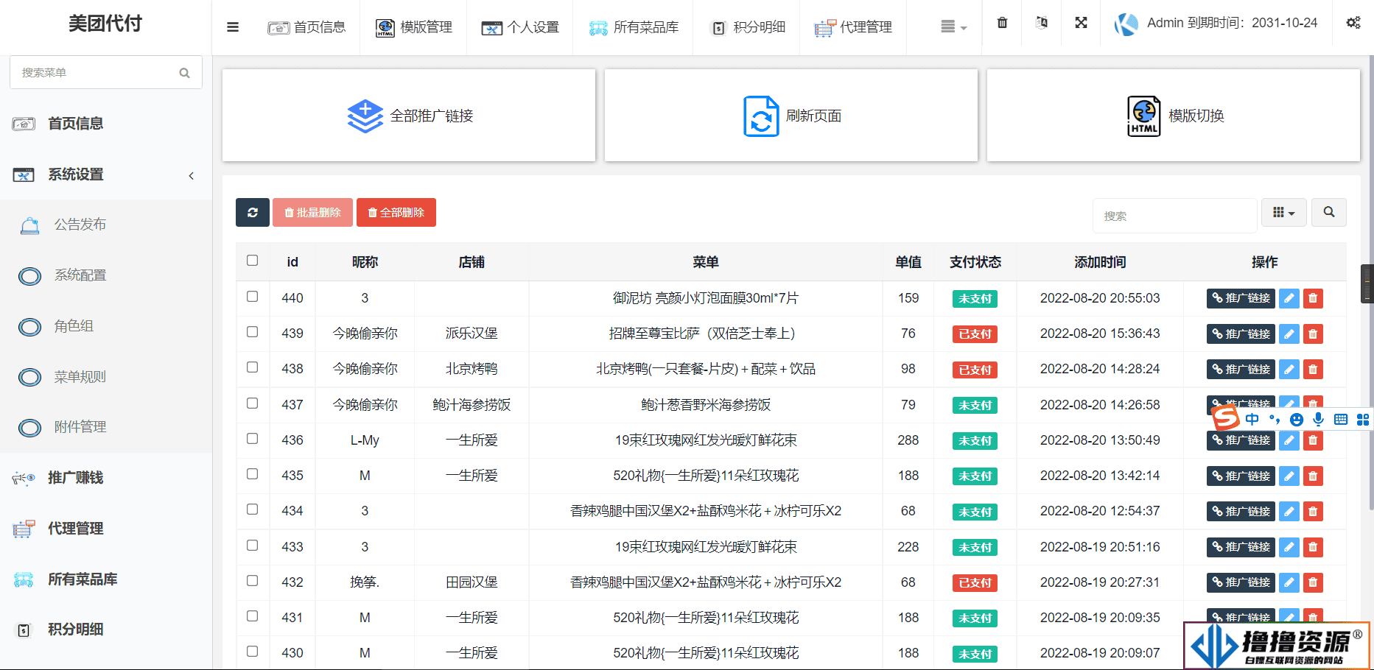Click 推广链接 button for row 432

(x=1241, y=582)
